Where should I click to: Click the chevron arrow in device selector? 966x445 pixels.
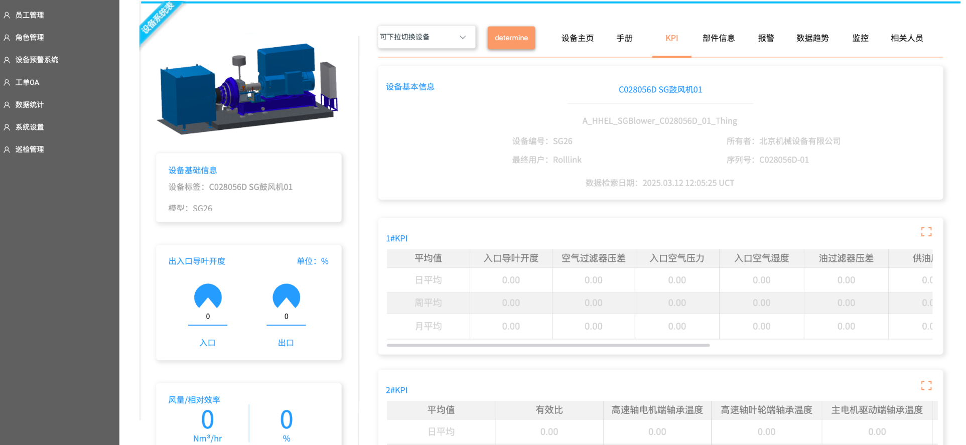(463, 37)
